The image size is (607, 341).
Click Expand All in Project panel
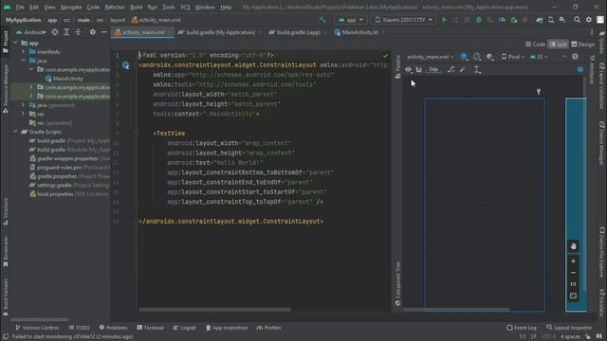coord(66,32)
